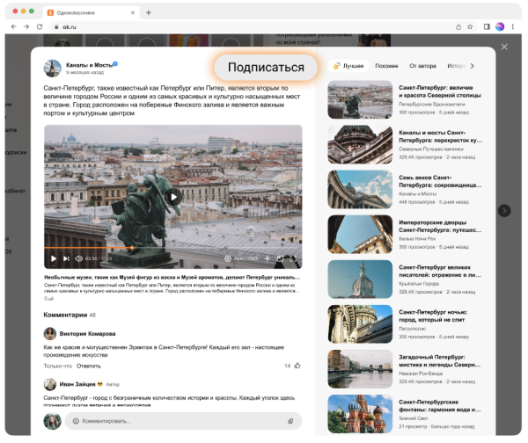Image resolution: width=528 pixels, height=443 pixels.
Task: Play the video with the player's play button
Action: [54, 258]
